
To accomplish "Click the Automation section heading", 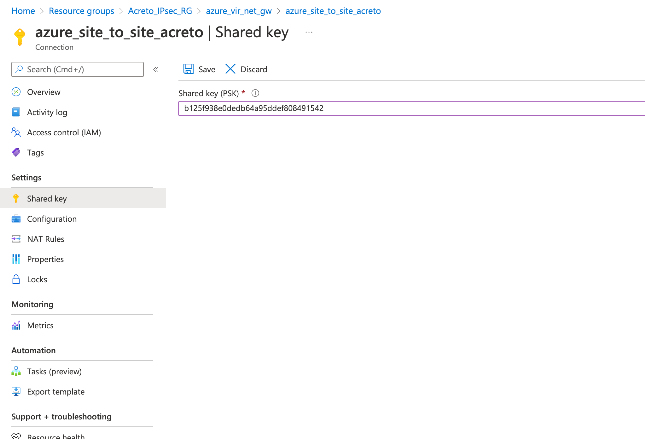I will tap(33, 350).
